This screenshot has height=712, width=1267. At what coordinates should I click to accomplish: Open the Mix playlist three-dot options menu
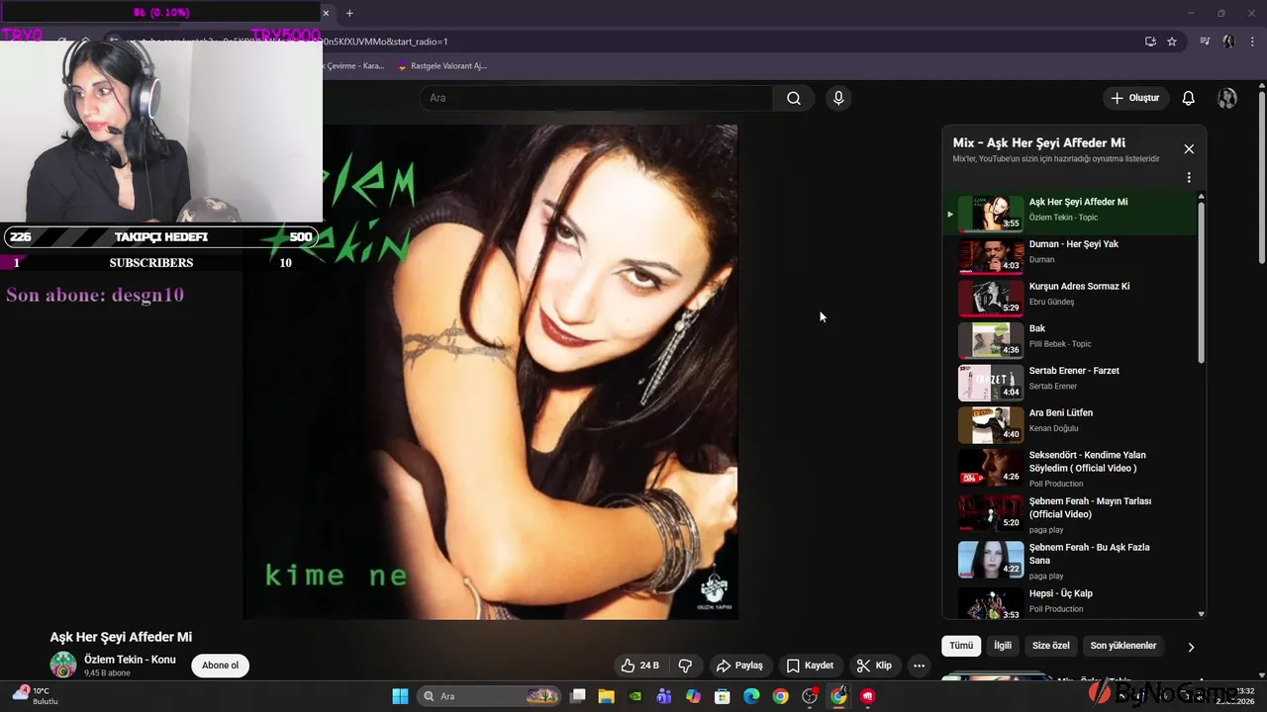tap(1189, 178)
